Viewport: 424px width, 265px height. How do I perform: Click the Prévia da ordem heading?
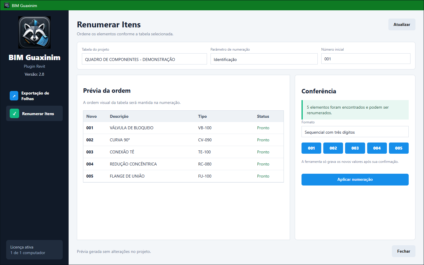107,91
